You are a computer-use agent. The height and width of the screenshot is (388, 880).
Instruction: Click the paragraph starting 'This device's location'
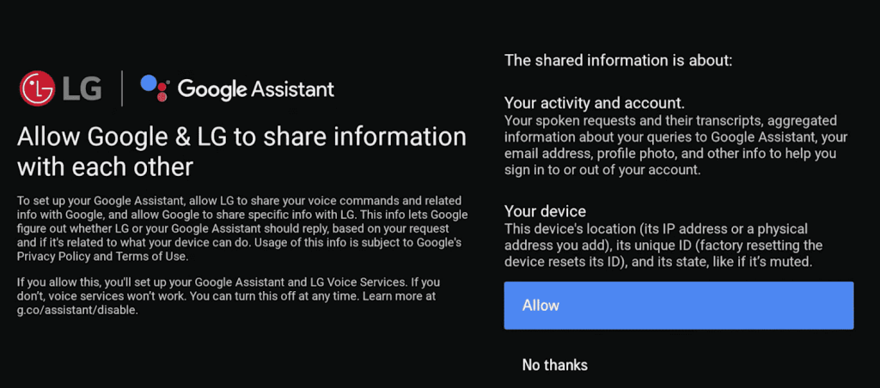point(663,245)
